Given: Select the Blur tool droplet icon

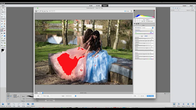Looking at the screenshot, I should pyautogui.click(x=2, y=26).
